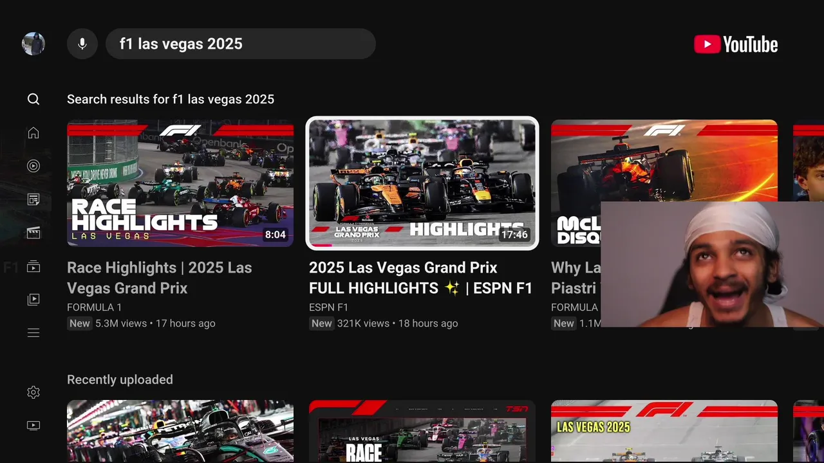Click the 'Recently uploaded' section heading
The image size is (824, 463).
pyautogui.click(x=120, y=379)
